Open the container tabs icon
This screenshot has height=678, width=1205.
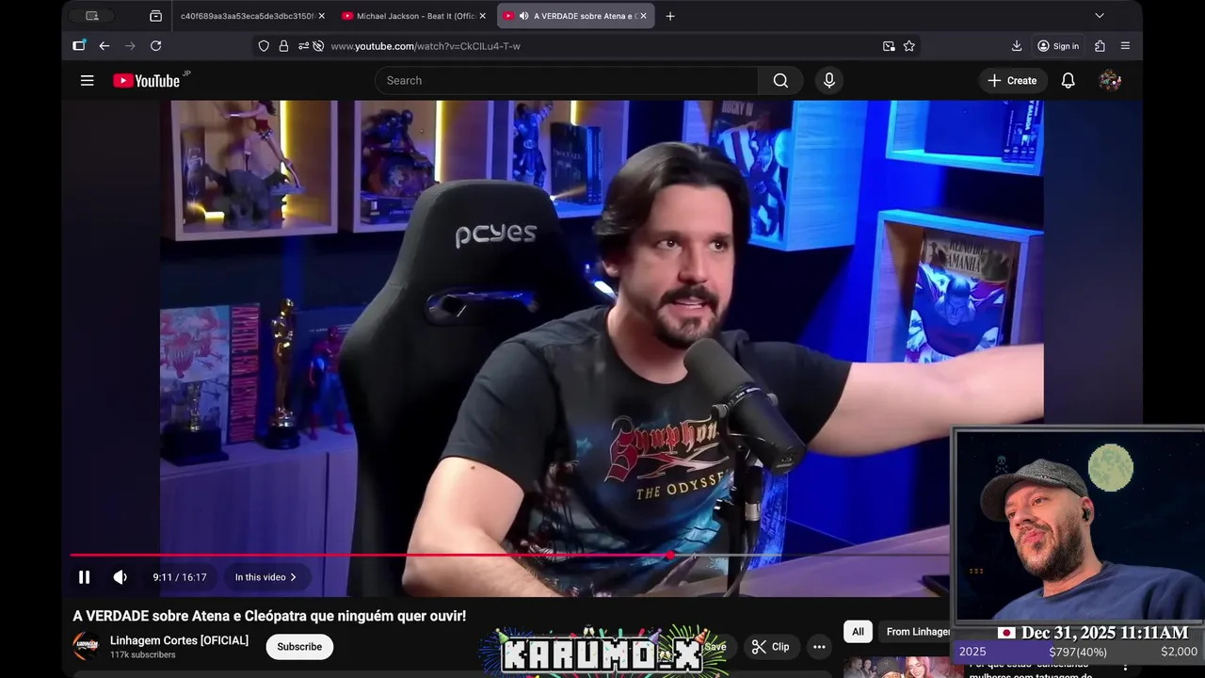click(x=155, y=16)
